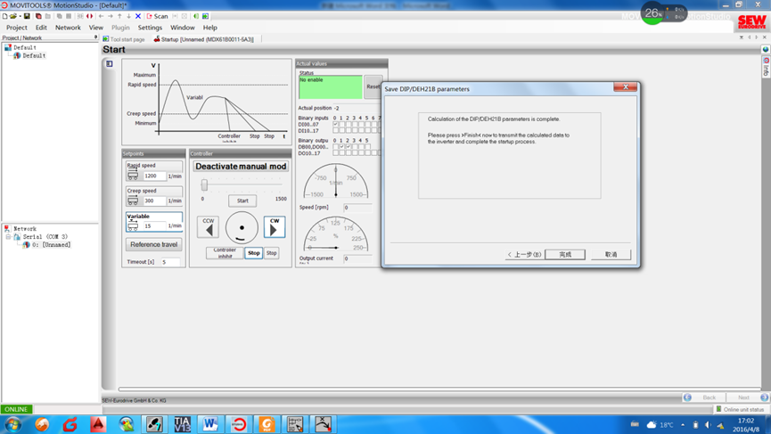Click the Scan toolbar button
The height and width of the screenshot is (434, 771).
(x=157, y=16)
